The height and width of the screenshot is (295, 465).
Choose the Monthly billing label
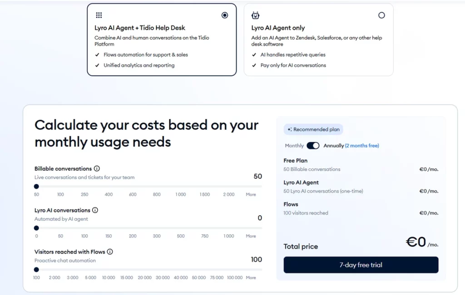click(x=294, y=145)
